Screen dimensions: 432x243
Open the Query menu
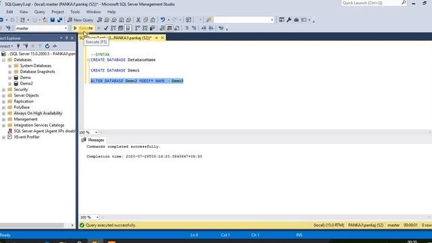tap(39, 12)
